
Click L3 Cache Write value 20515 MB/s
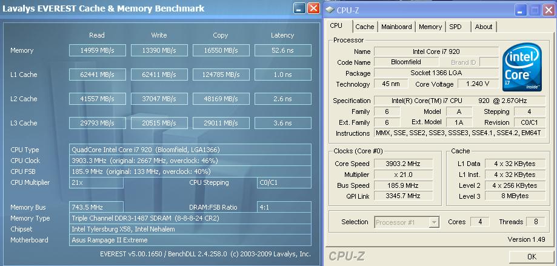click(x=159, y=123)
